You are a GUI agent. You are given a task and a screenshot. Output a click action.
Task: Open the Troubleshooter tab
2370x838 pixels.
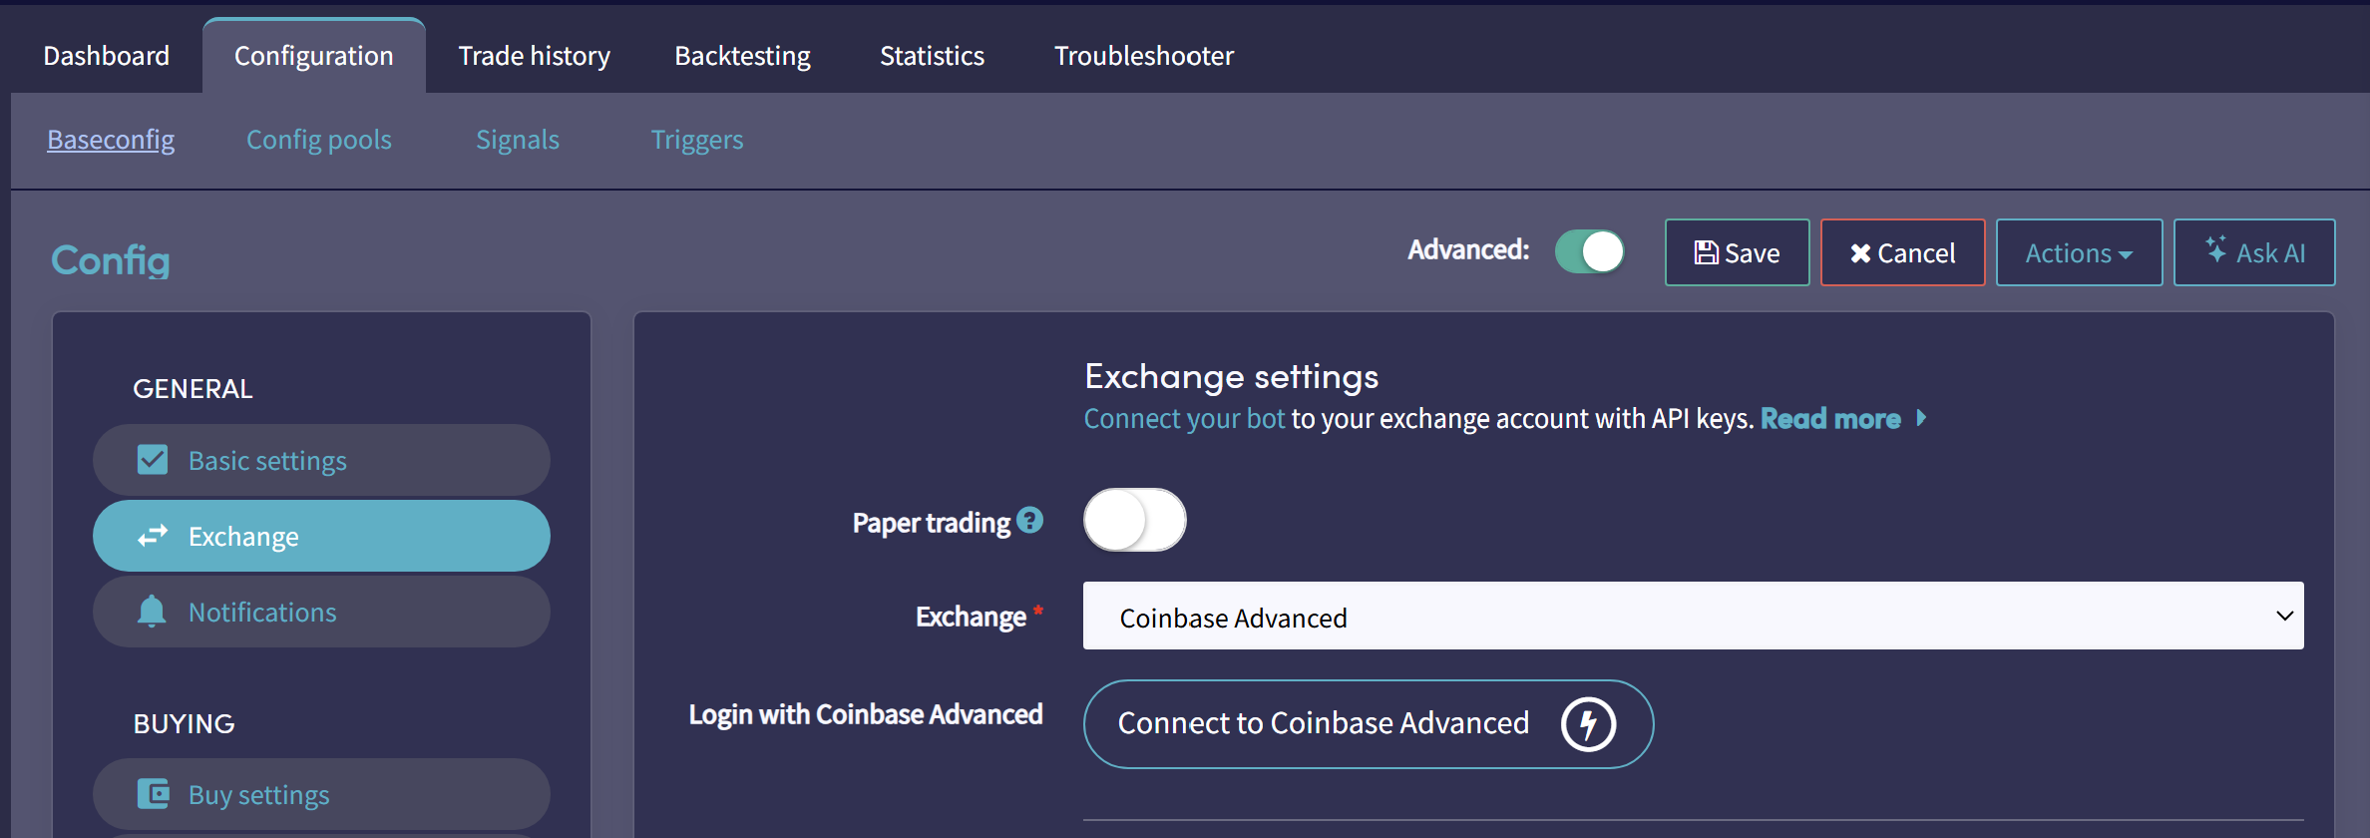pos(1144,56)
